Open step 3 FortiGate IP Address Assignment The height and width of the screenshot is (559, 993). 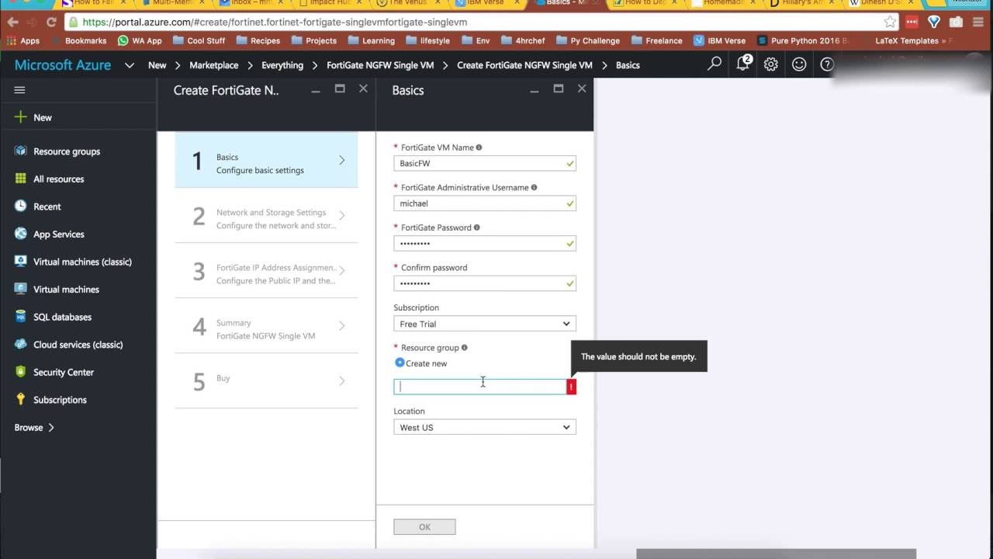(266, 271)
